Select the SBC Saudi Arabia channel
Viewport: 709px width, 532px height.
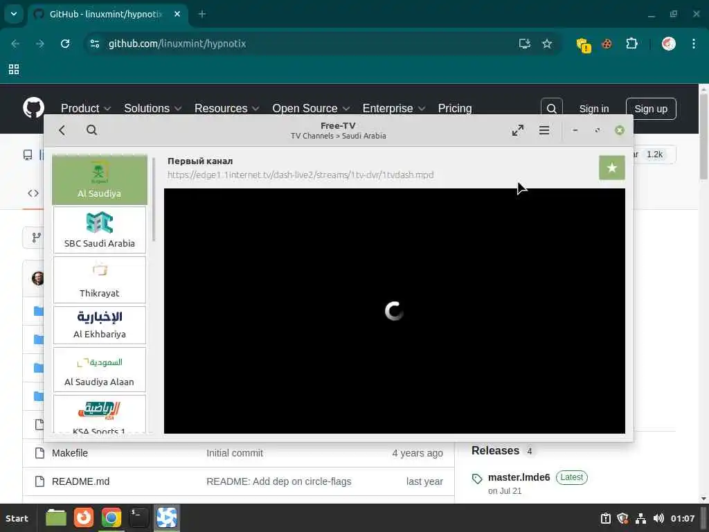click(x=100, y=230)
